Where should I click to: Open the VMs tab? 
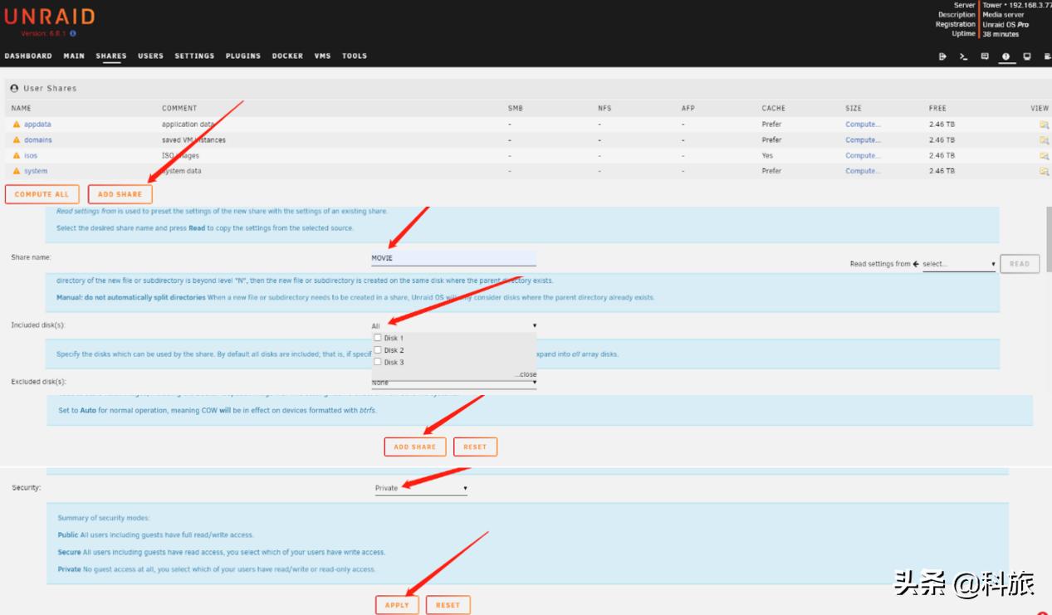322,56
